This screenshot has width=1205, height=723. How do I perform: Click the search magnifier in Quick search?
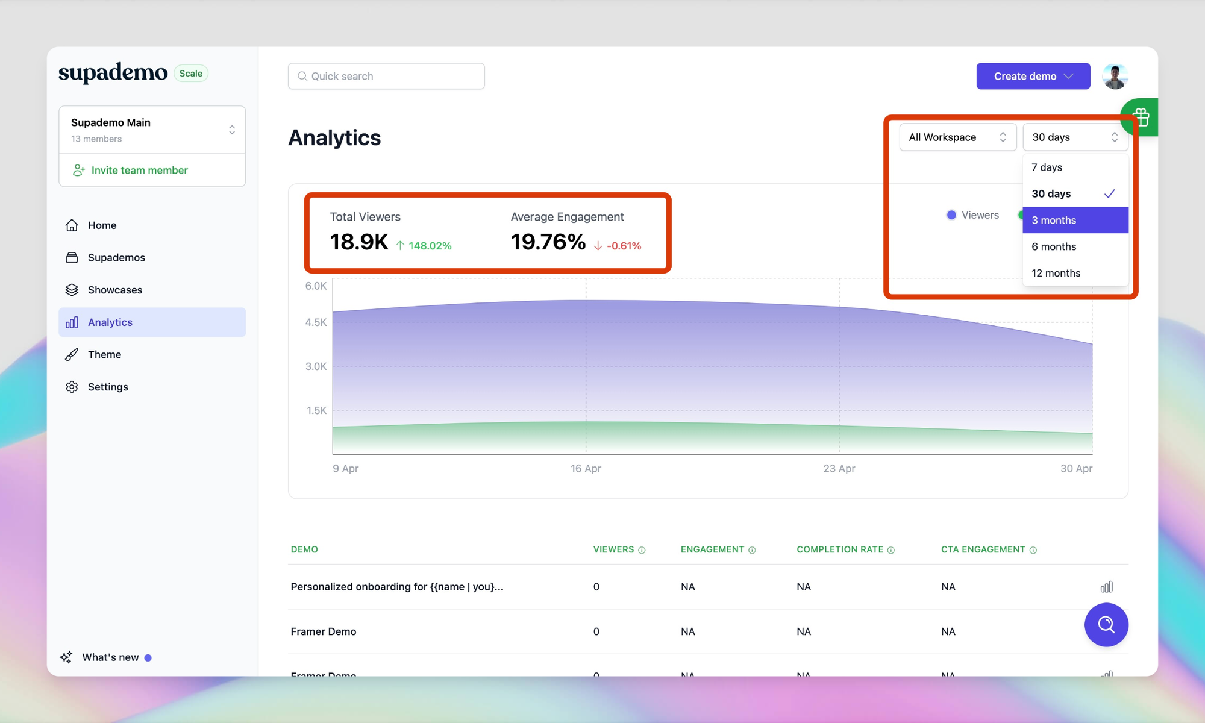tap(302, 77)
